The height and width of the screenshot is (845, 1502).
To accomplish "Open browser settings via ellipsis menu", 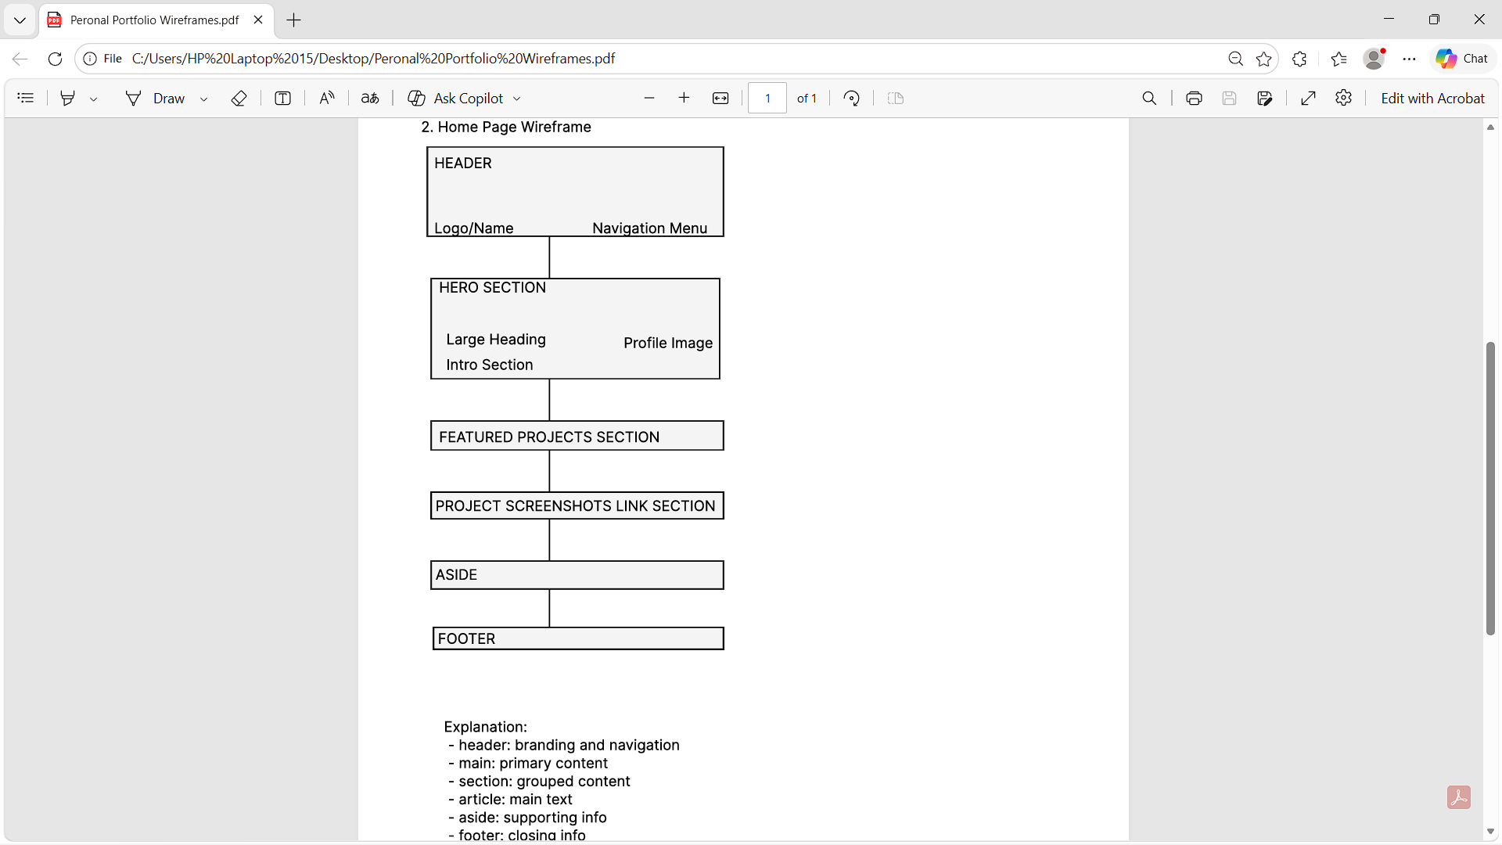I will [x=1409, y=58].
